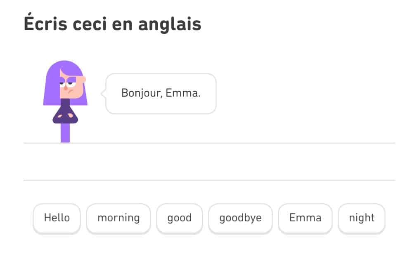Click the empty answer area between the lines
This screenshot has height=254, width=412.
[x=209, y=162]
